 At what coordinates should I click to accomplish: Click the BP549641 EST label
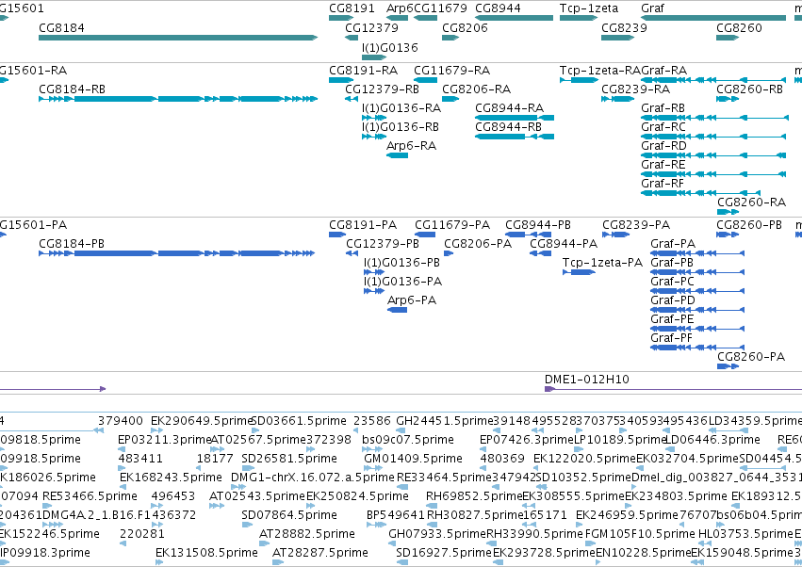point(396,515)
